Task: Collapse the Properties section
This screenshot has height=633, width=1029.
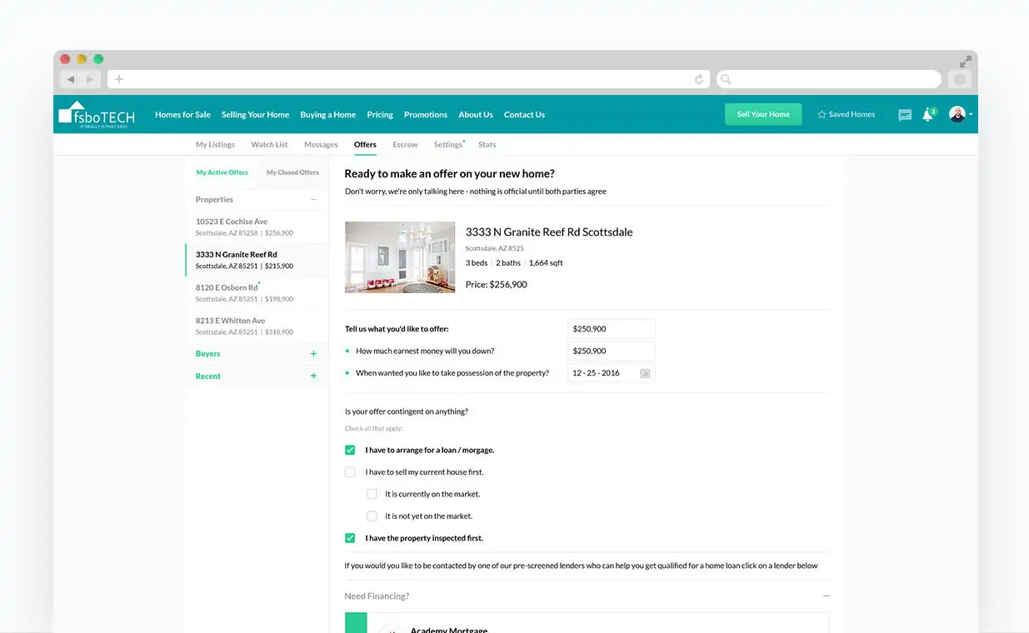Action: (314, 200)
